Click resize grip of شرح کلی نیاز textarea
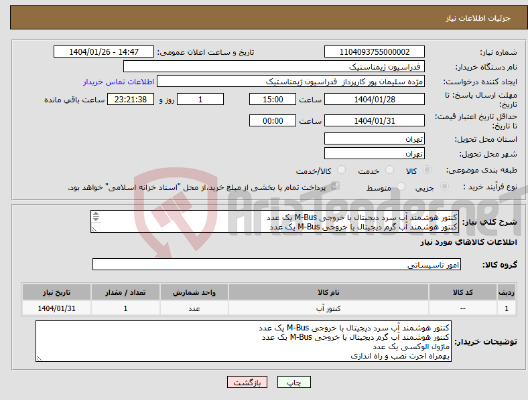This screenshot has width=528, height=400. tap(94, 229)
